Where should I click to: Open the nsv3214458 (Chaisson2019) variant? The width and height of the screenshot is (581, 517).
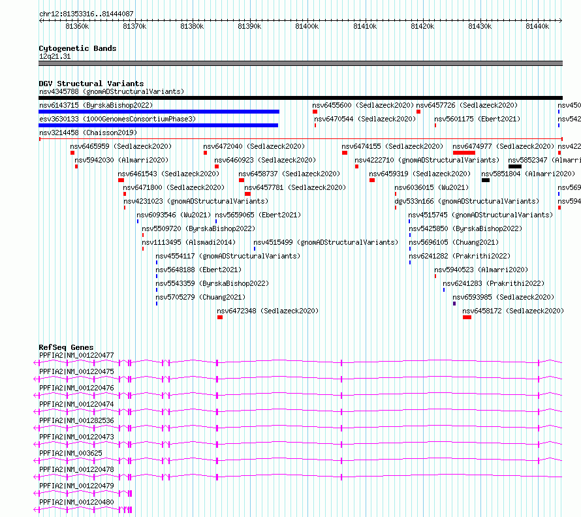click(88, 133)
